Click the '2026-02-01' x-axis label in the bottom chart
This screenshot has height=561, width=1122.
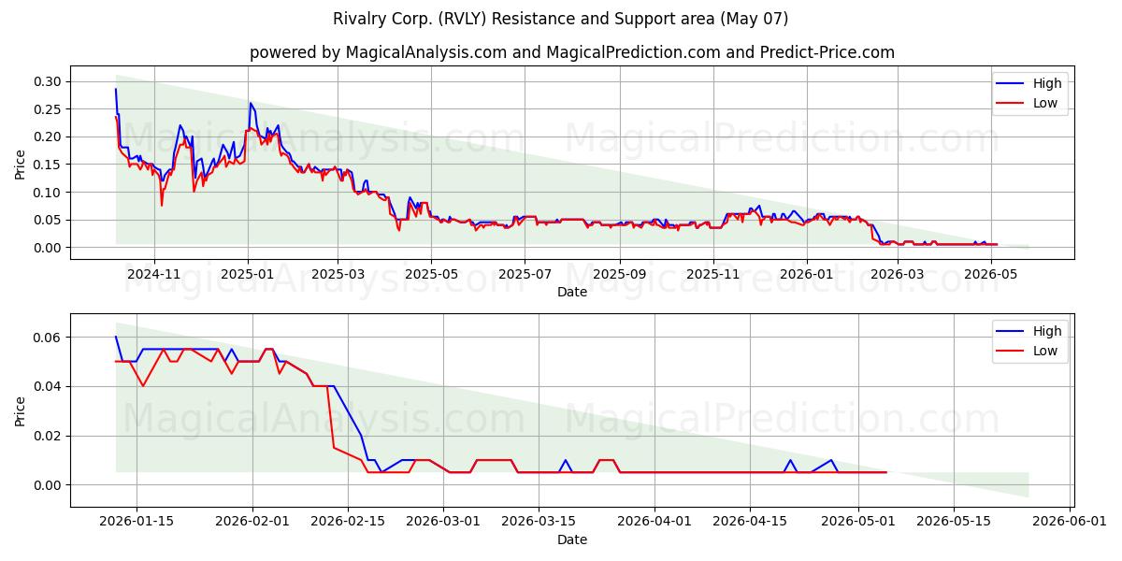(253, 522)
